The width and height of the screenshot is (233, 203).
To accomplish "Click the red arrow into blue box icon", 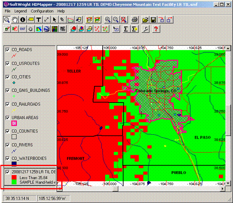I will tap(161, 20).
